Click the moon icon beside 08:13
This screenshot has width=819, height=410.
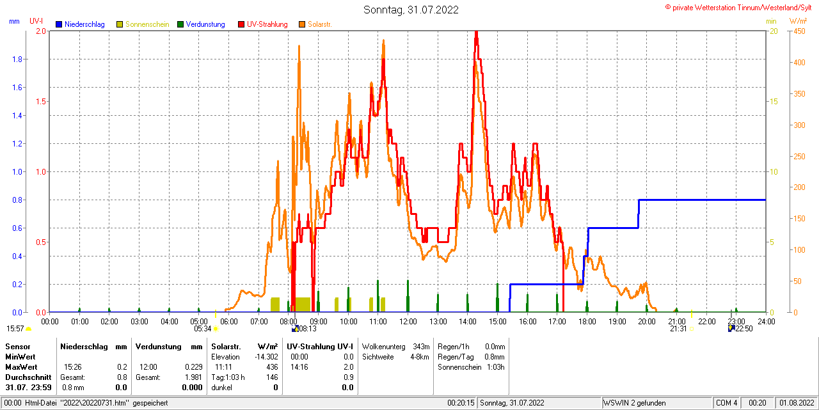(295, 329)
